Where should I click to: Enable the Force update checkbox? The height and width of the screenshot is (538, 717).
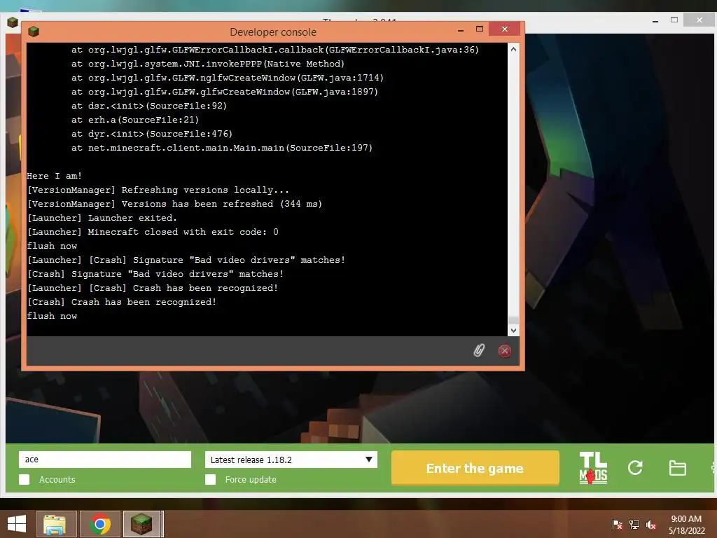click(x=210, y=479)
